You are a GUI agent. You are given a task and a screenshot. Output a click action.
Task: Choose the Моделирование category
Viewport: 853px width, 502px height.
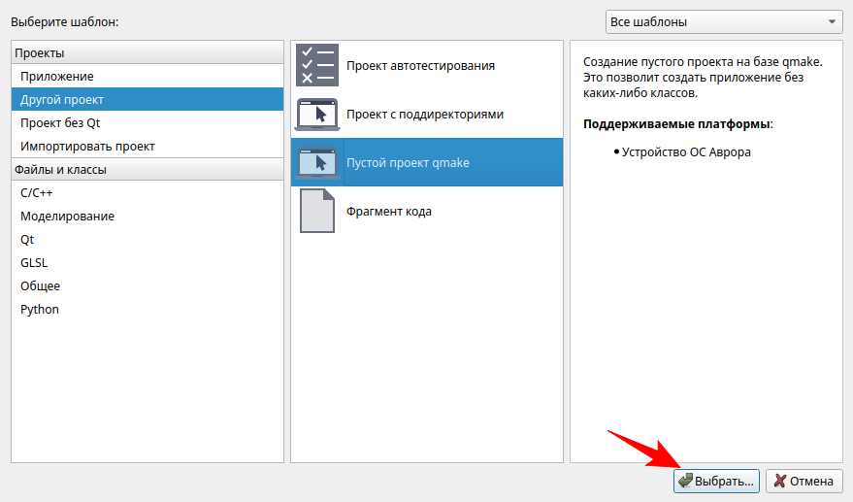tap(67, 216)
